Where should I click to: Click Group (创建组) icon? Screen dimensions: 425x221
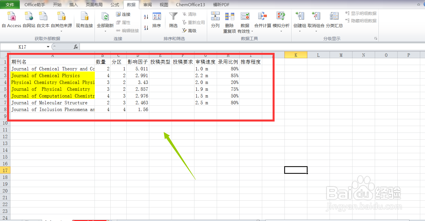pyautogui.click(x=300, y=16)
